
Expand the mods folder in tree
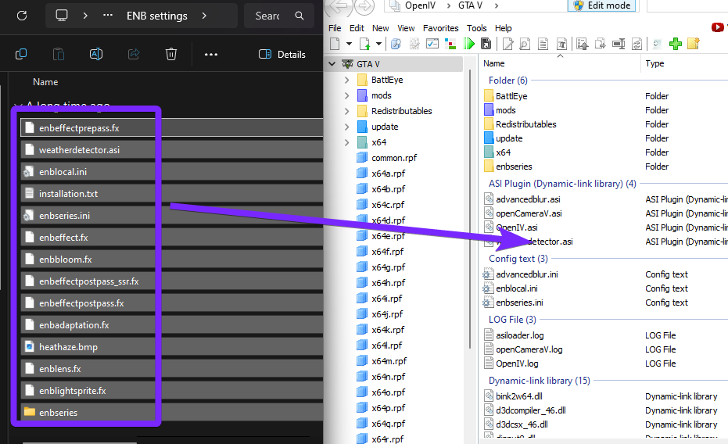[x=347, y=95]
